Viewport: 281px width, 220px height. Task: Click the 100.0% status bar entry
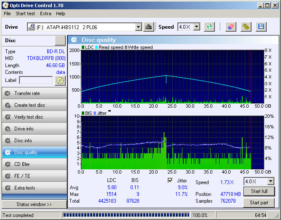200,215
